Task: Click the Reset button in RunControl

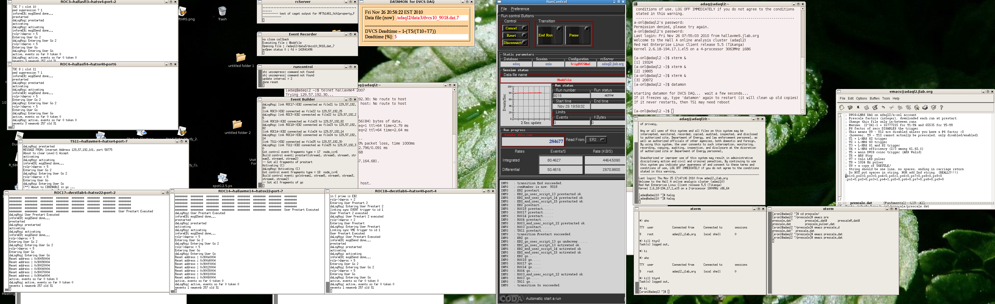Action: 515,35
